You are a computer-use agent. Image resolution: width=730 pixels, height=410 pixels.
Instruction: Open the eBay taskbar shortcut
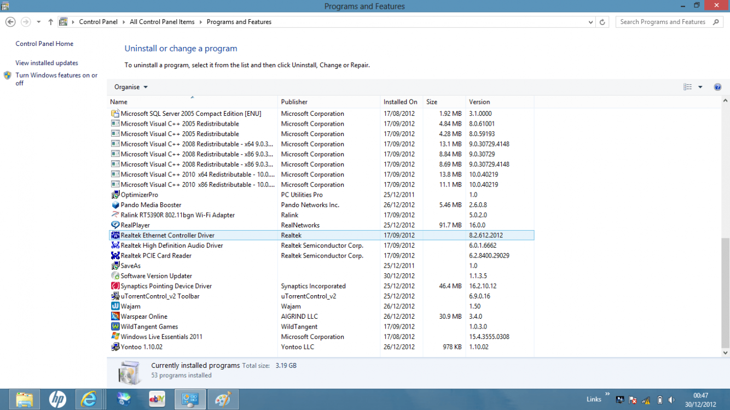tap(157, 400)
